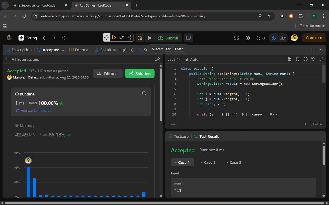
Task: Click the curly braces icon
Action: click(305, 59)
